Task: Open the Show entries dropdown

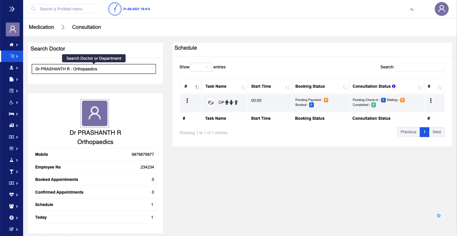Action: 201,67
